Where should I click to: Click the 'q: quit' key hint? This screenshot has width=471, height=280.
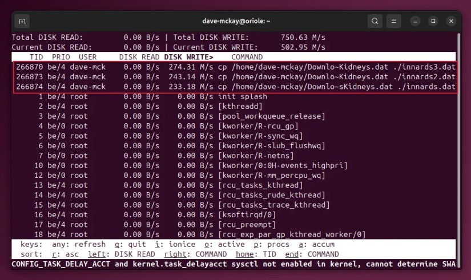click(130, 245)
